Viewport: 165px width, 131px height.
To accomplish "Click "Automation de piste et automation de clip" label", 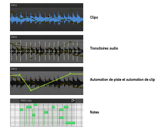I will 122,80.
